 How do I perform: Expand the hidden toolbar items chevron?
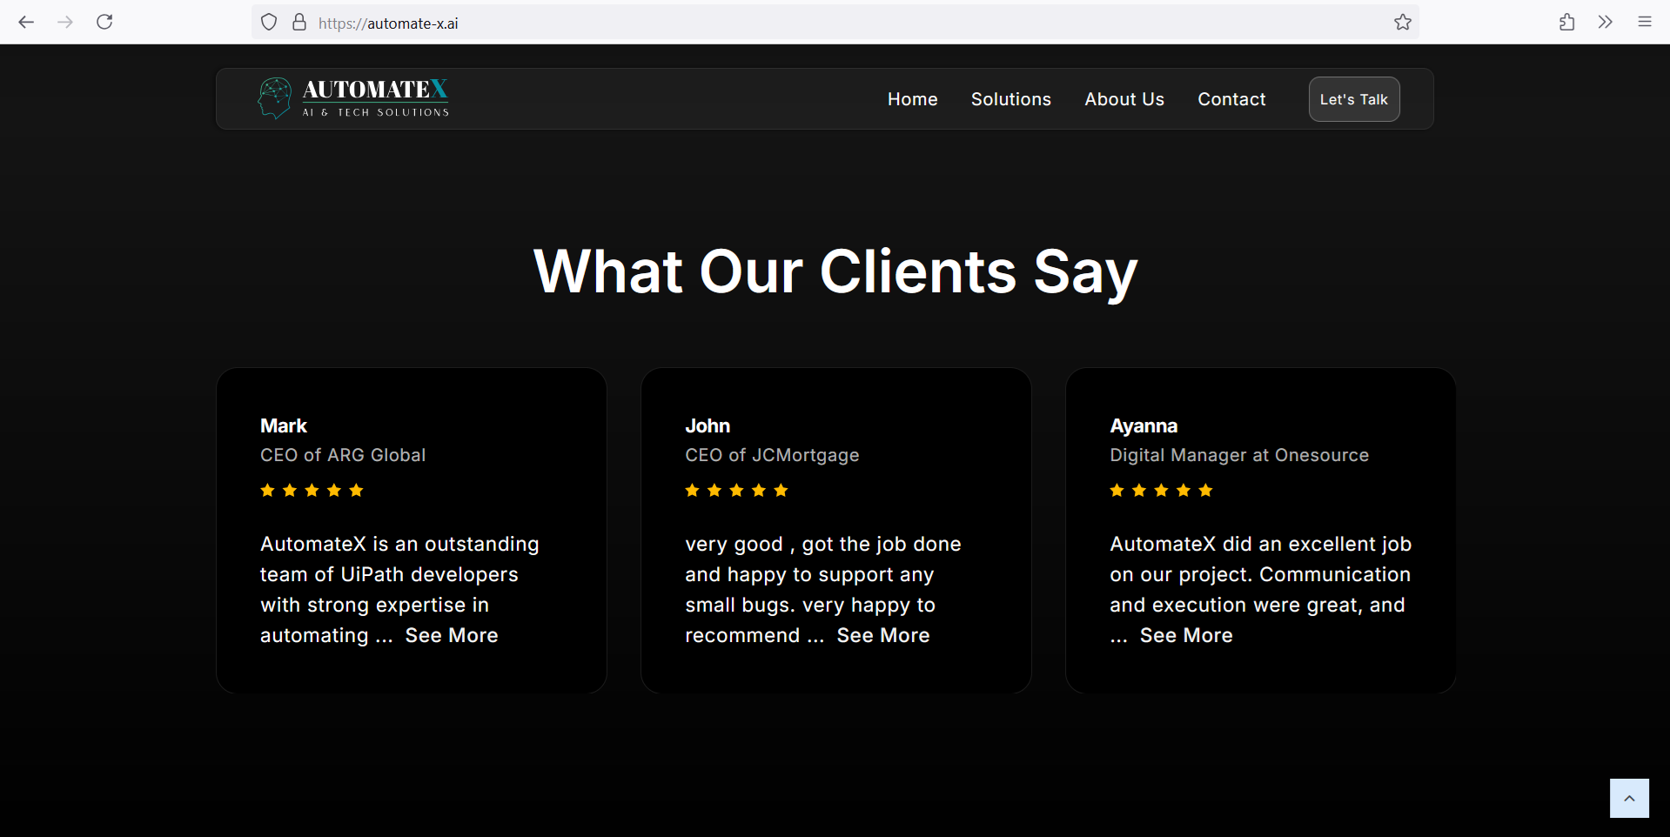(1605, 22)
